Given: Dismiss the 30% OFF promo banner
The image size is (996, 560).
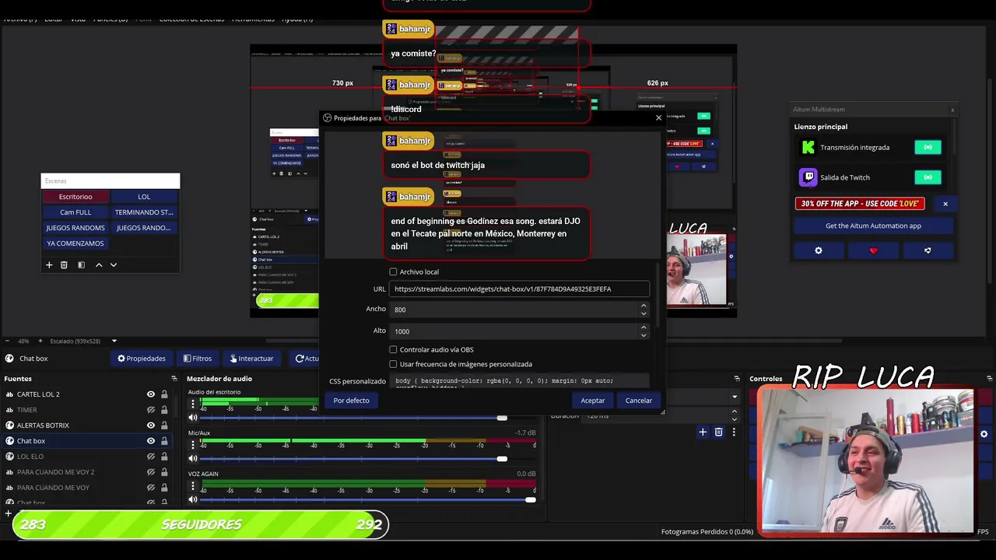Looking at the screenshot, I should pos(945,204).
